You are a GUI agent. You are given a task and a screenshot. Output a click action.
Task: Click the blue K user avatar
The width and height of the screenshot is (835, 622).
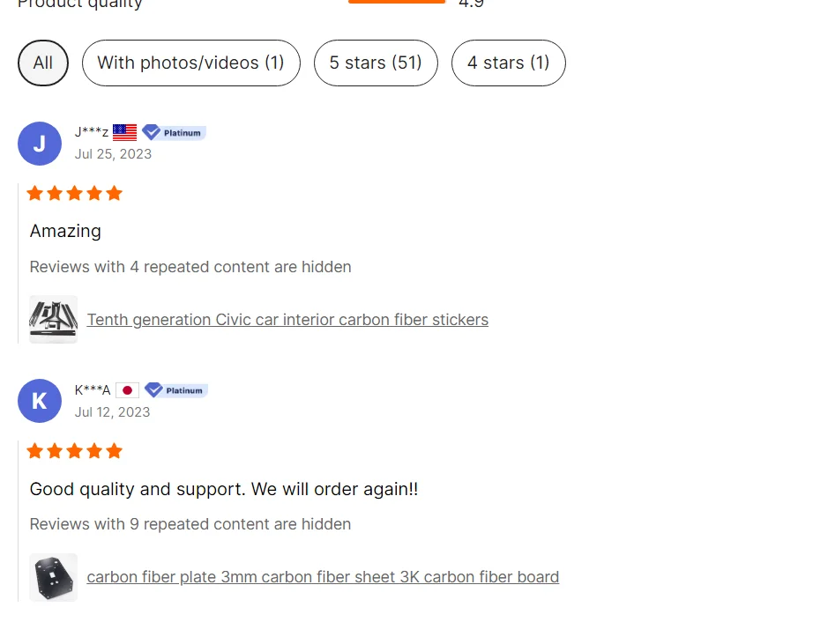40,401
